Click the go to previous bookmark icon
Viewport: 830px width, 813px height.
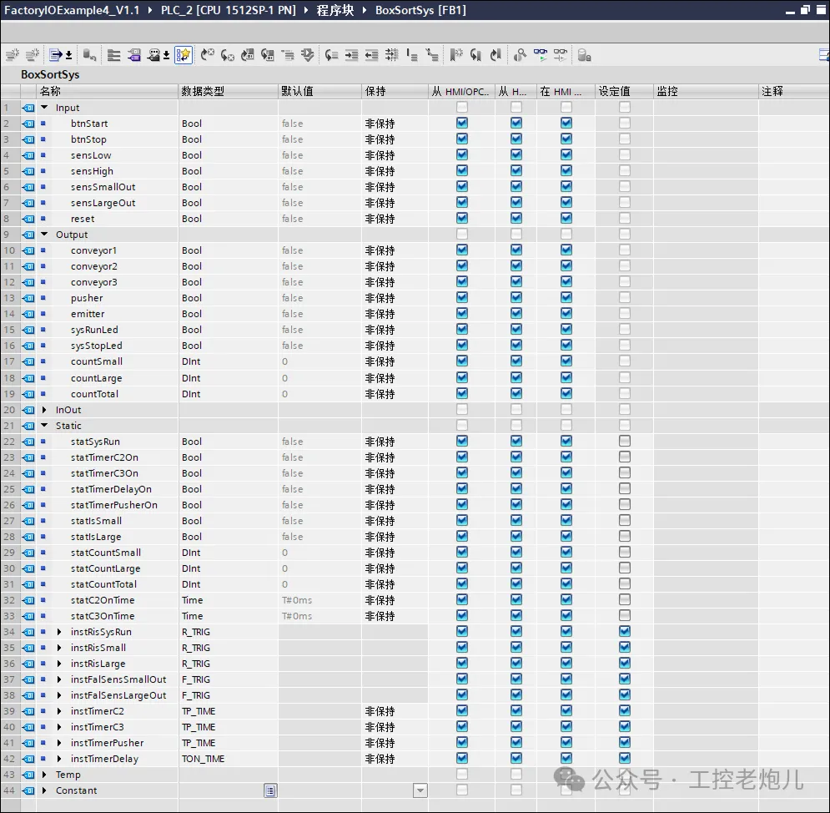click(475, 54)
